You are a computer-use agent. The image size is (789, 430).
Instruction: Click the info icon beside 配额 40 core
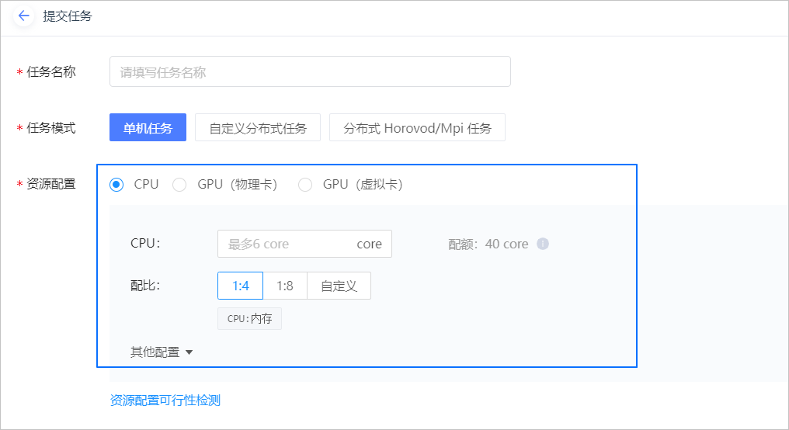[x=542, y=244]
